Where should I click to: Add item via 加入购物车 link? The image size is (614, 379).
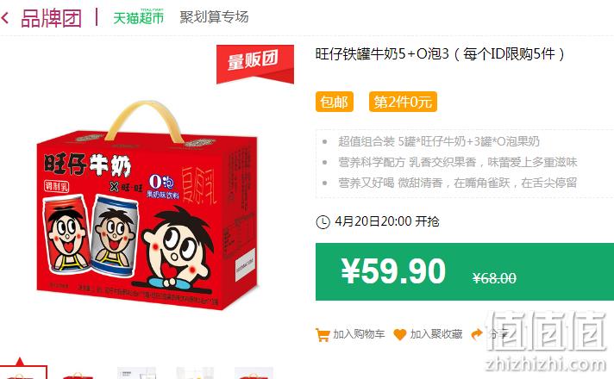(x=359, y=334)
